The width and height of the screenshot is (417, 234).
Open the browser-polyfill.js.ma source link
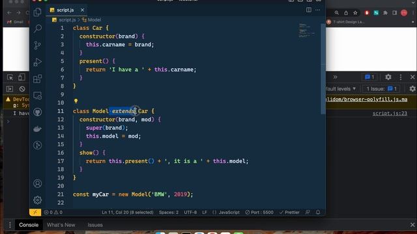pyautogui.click(x=367, y=99)
